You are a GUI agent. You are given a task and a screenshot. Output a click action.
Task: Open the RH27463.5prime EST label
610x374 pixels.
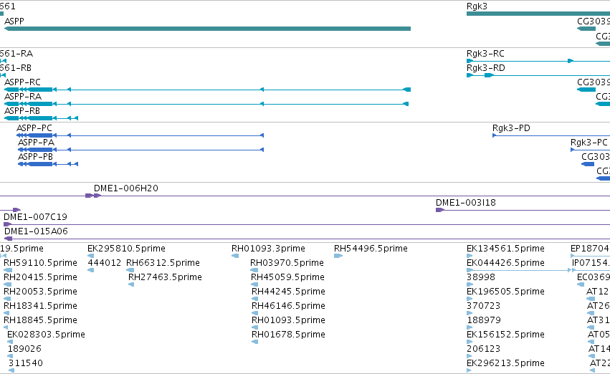pos(165,277)
